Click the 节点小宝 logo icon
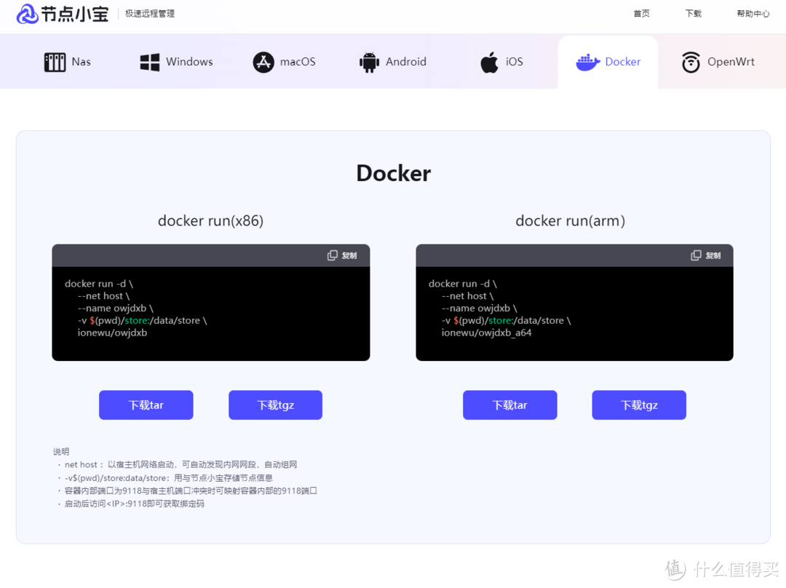The height and width of the screenshot is (588, 786). tap(28, 14)
